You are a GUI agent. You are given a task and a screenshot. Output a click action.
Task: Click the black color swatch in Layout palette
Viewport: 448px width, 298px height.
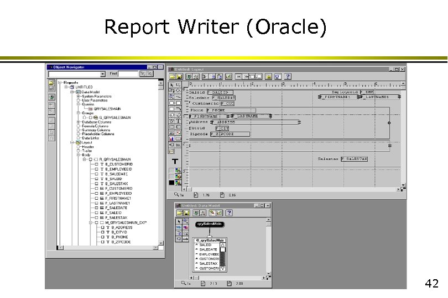pyautogui.click(x=171, y=183)
